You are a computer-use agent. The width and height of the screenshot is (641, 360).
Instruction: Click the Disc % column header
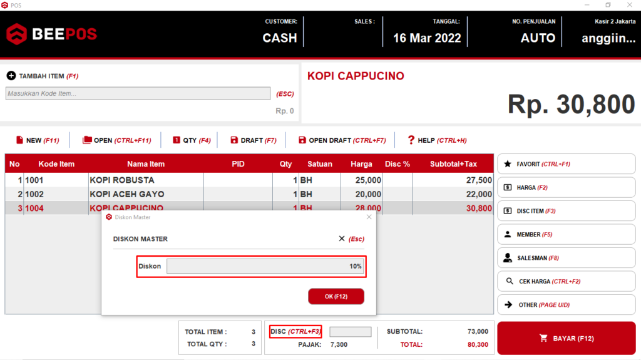click(397, 164)
